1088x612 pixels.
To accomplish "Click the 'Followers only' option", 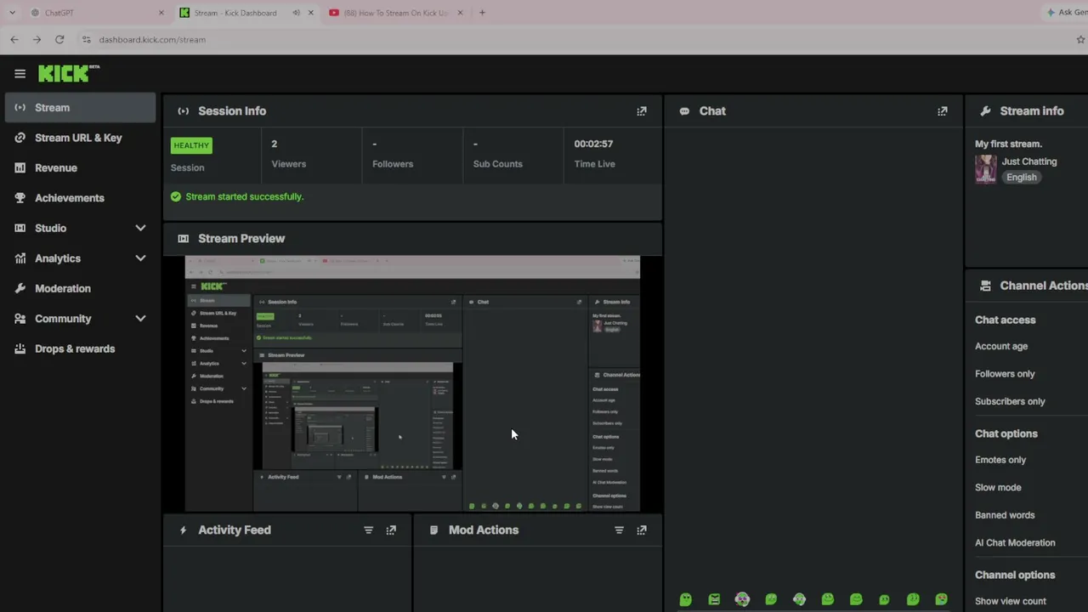I will 1005,374.
